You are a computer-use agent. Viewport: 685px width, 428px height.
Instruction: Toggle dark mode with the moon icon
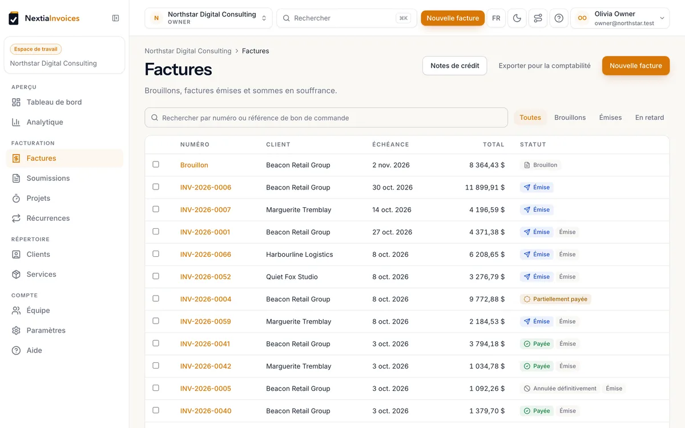click(x=517, y=18)
